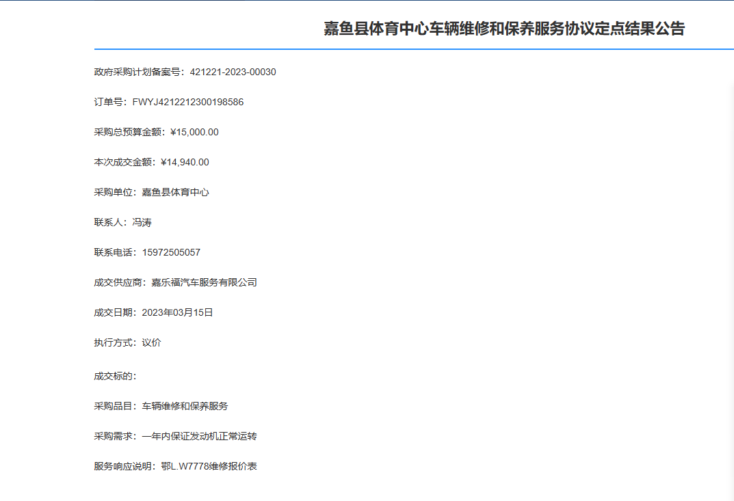The width and height of the screenshot is (734, 501).
Task: Click service response 鄂L.W7778维修报价表
Action: 209,466
